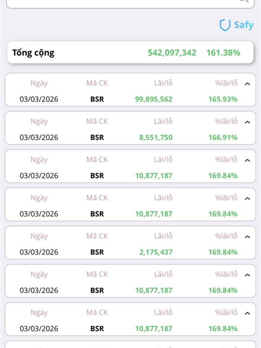The width and height of the screenshot is (261, 348).
Task: Click the total profit 542,097,342
Action: coord(172,53)
